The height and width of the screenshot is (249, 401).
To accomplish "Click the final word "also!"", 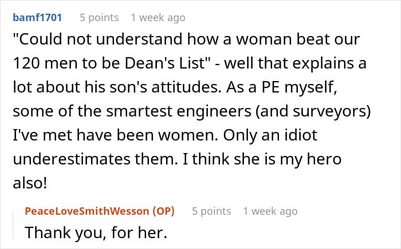I will 30,183.
